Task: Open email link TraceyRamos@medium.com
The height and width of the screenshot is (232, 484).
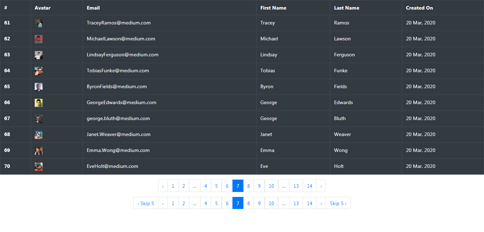Action: 118,23
